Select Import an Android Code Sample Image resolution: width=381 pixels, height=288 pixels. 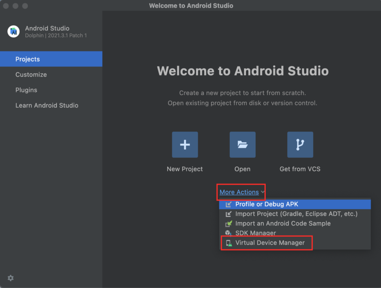pyautogui.click(x=295, y=223)
